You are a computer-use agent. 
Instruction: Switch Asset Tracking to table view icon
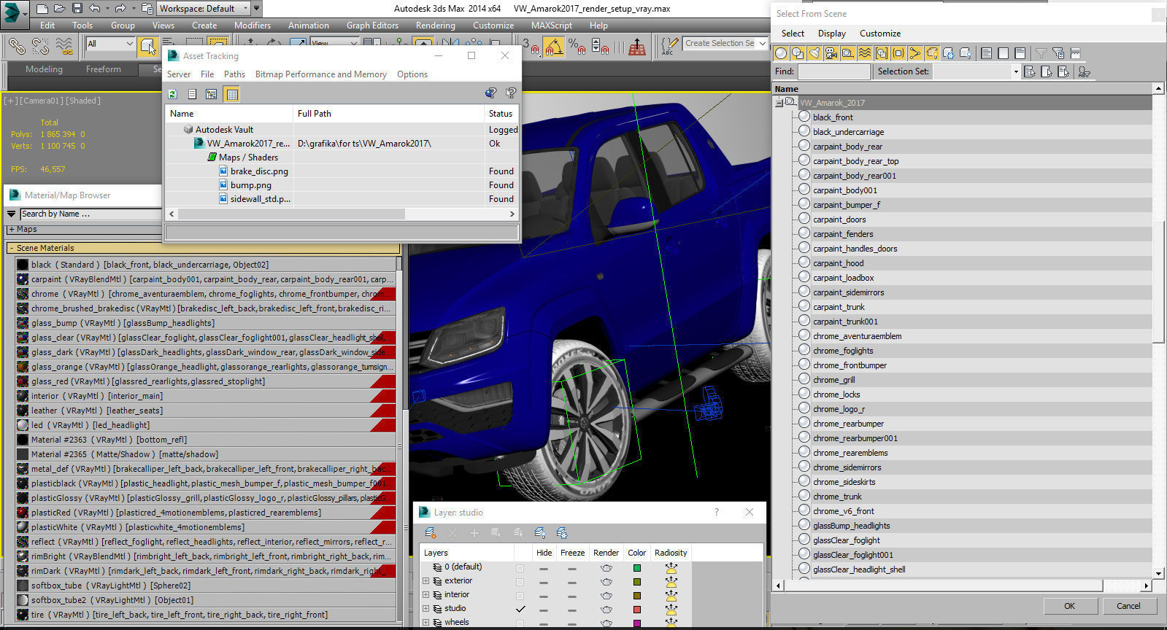[x=231, y=94]
